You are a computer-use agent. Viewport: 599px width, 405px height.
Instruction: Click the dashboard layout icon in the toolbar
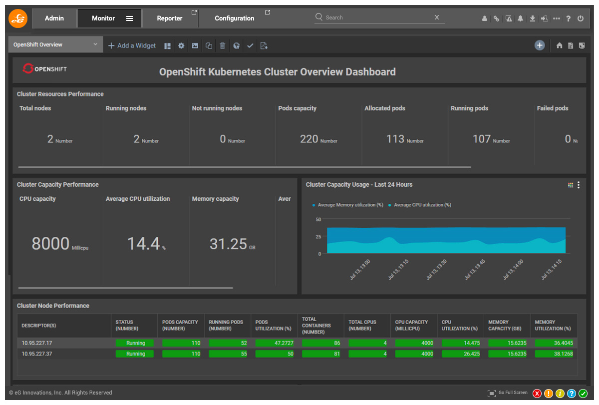[168, 45]
